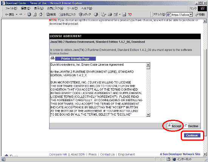The width and height of the screenshot is (208, 162).
Task: Expand the address bar dropdown
Action: click(191, 15)
